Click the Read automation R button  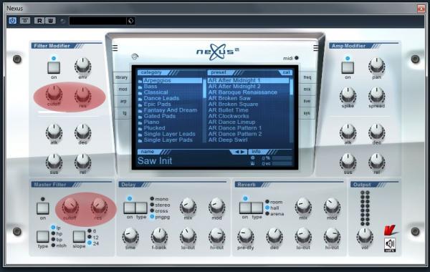coord(39,21)
